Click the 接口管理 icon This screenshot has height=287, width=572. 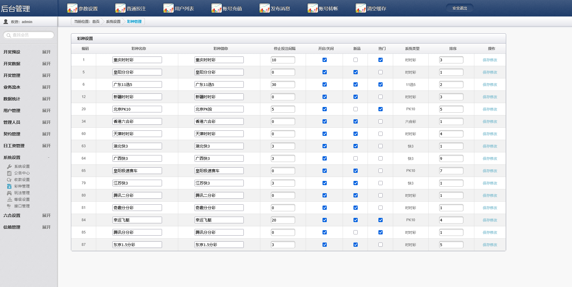[9, 206]
